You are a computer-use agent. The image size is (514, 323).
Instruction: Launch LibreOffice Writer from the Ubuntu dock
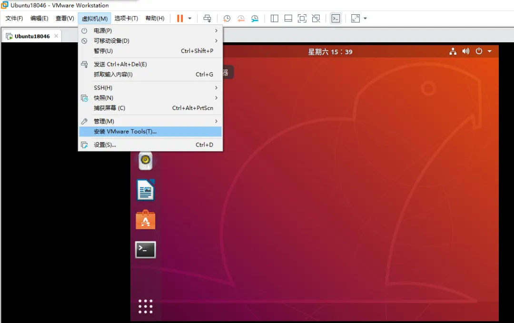point(146,190)
